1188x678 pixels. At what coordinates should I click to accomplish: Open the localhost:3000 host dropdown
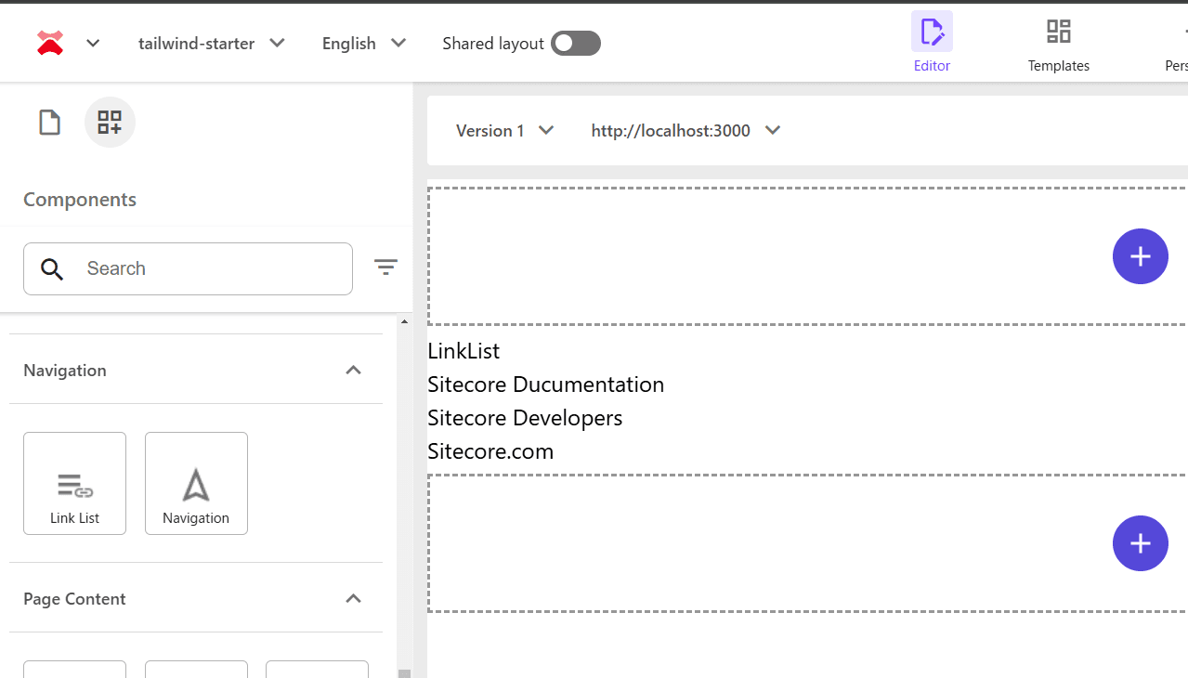(685, 131)
